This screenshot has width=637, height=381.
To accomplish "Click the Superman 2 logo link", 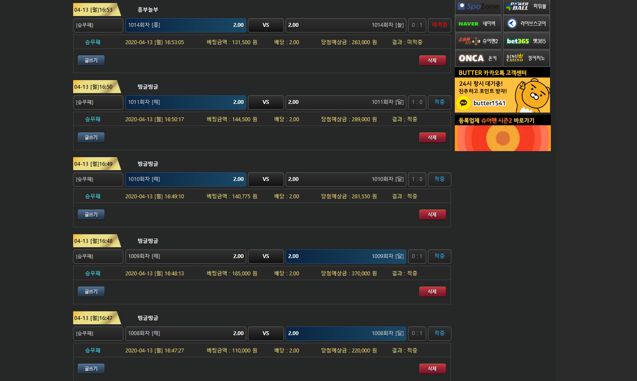I will pyautogui.click(x=478, y=41).
